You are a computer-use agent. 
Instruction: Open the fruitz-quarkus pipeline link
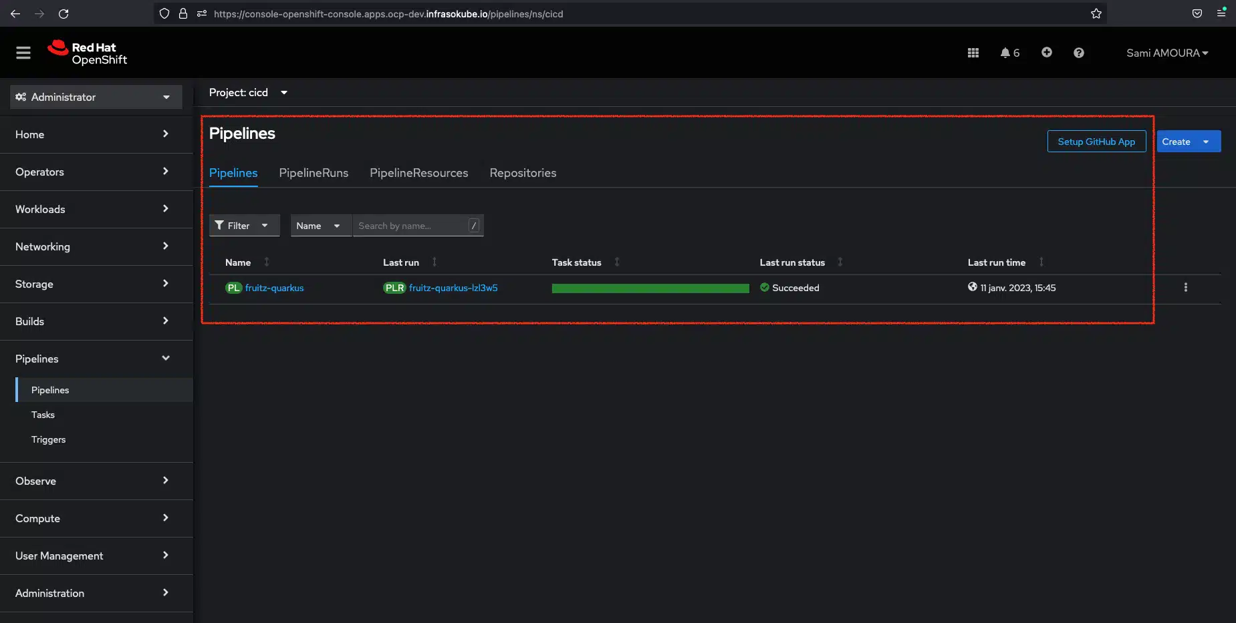[x=274, y=288]
